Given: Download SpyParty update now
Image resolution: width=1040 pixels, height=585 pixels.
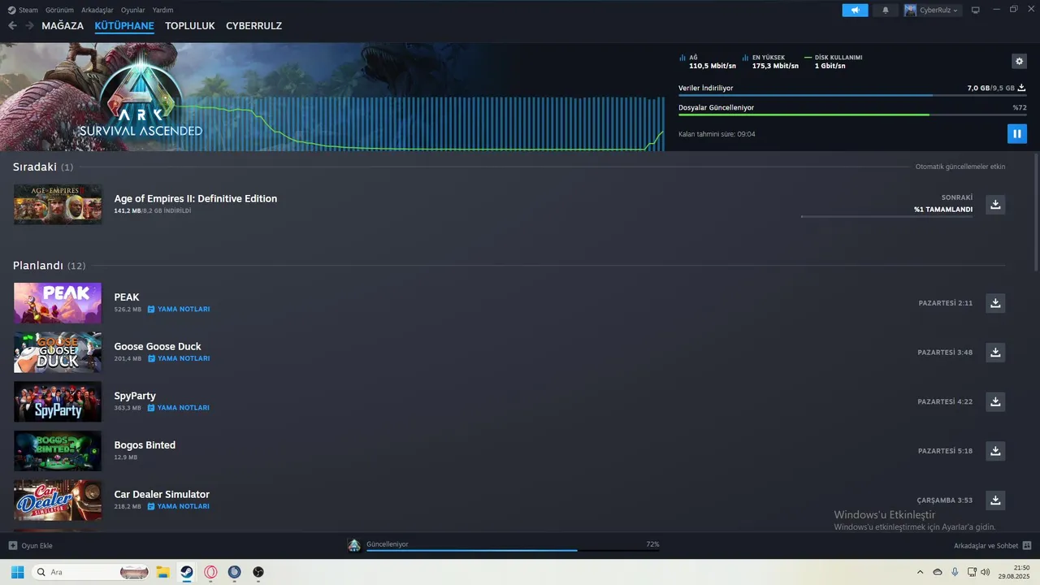Looking at the screenshot, I should tap(995, 401).
